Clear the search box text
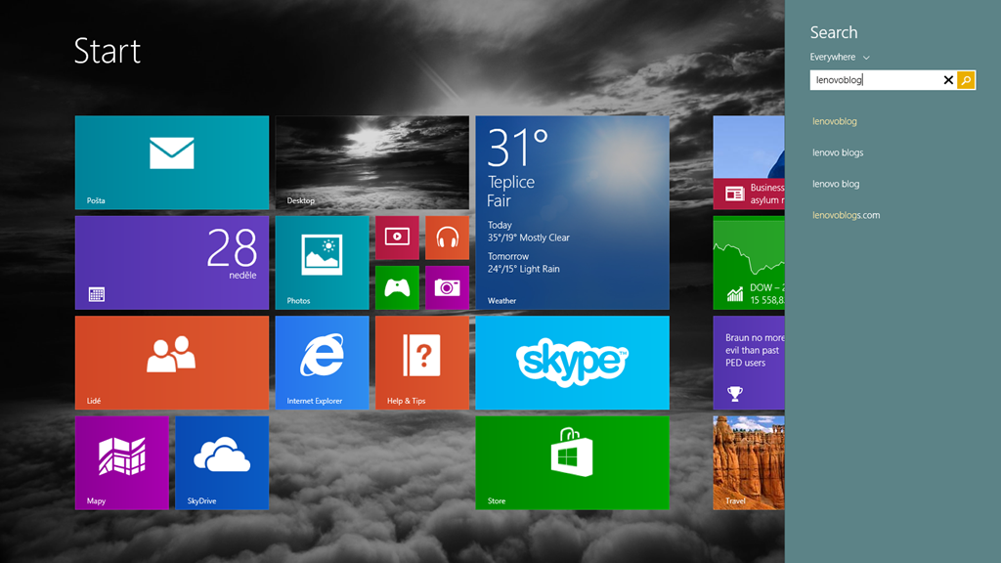1001x563 pixels. (x=947, y=80)
